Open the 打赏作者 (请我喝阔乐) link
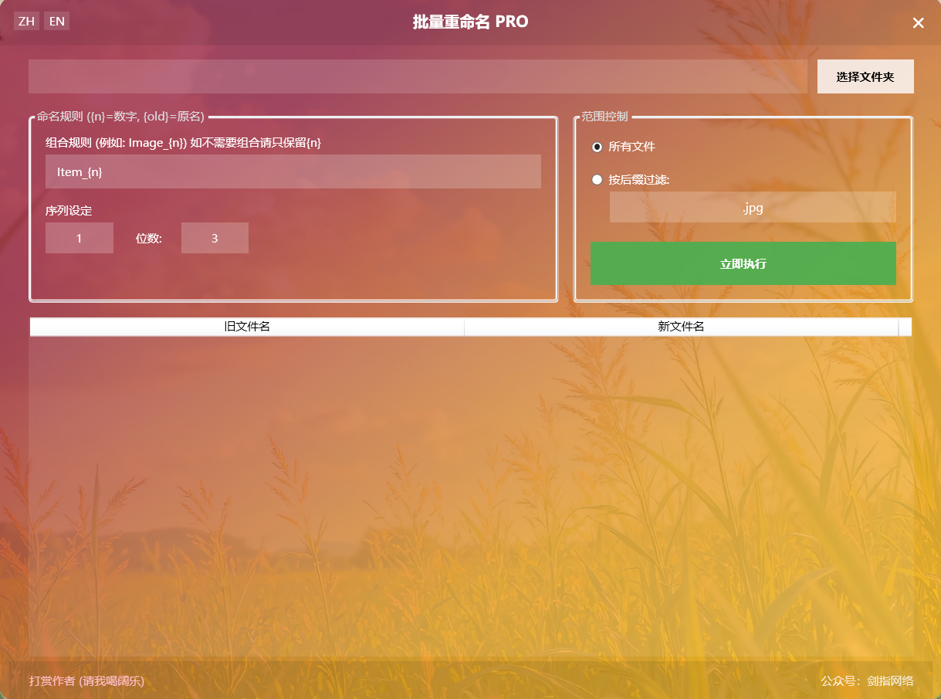 86,680
